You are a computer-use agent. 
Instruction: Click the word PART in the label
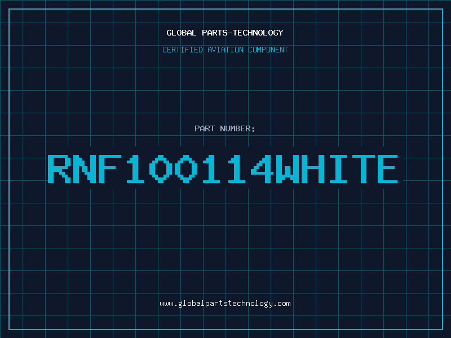click(205, 128)
